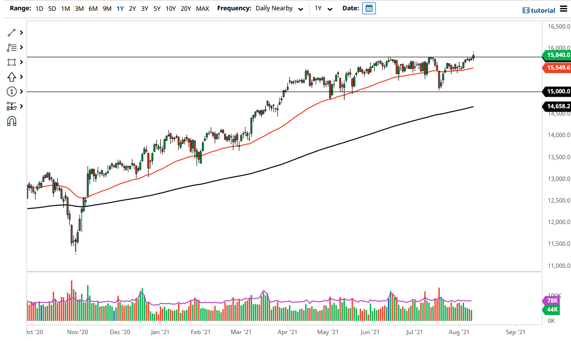Image resolution: width=571 pixels, height=342 pixels.
Task: Select the rectangle shape tool
Action: [11, 62]
